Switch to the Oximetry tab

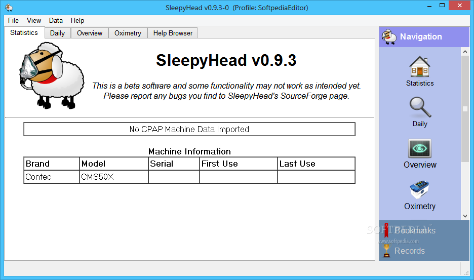point(128,33)
